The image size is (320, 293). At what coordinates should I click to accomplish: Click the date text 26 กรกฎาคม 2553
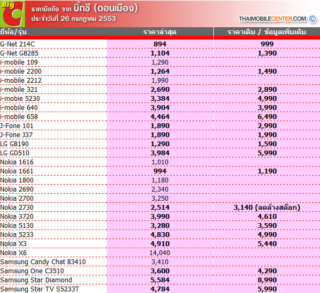point(88,19)
